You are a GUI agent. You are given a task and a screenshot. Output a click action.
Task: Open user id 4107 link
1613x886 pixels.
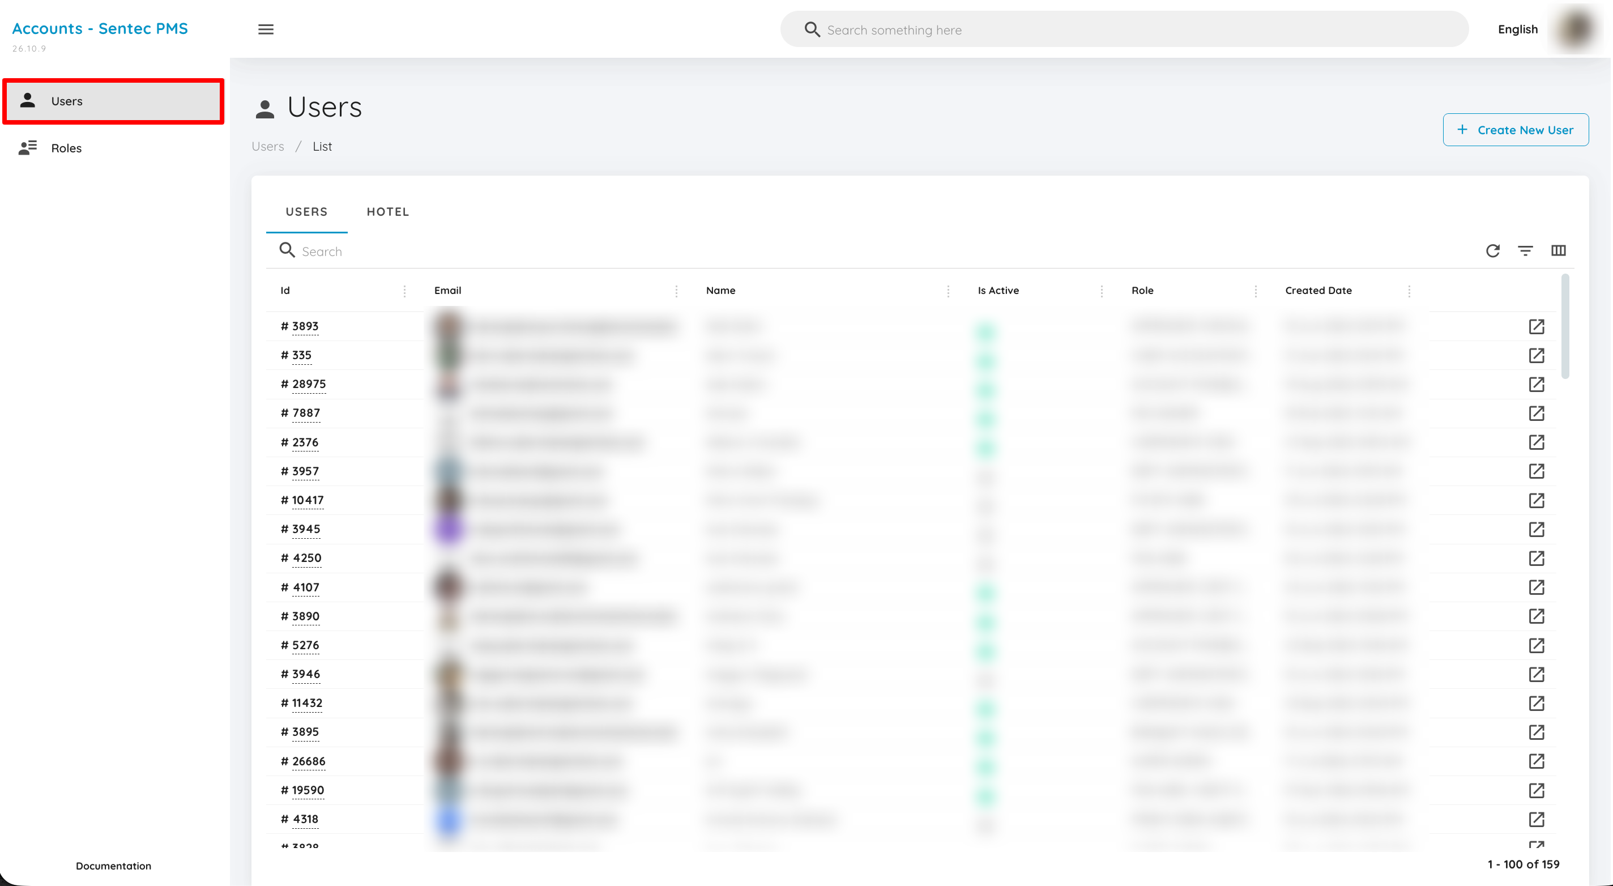click(x=306, y=587)
